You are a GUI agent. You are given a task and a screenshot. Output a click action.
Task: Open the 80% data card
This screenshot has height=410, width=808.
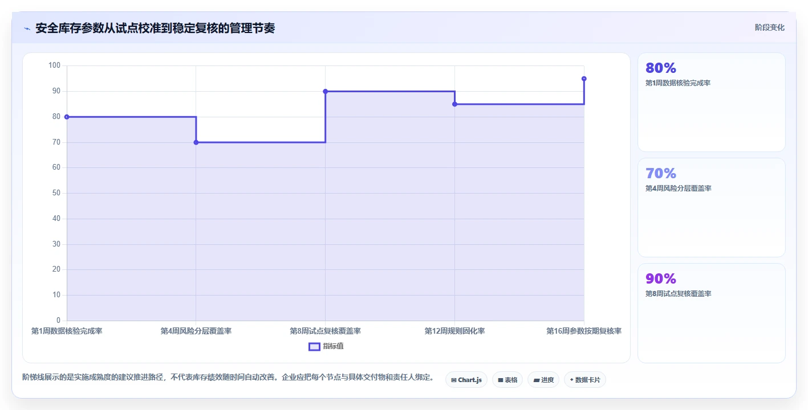(711, 102)
